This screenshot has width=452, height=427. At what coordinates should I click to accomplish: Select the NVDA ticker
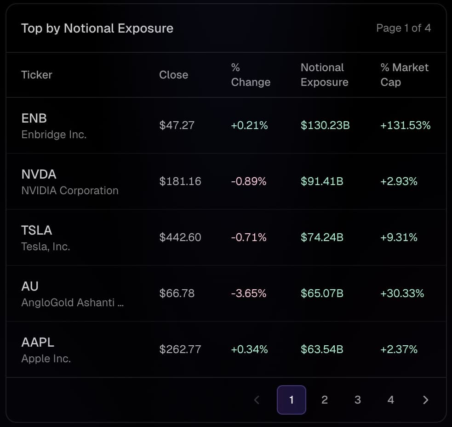[39, 174]
